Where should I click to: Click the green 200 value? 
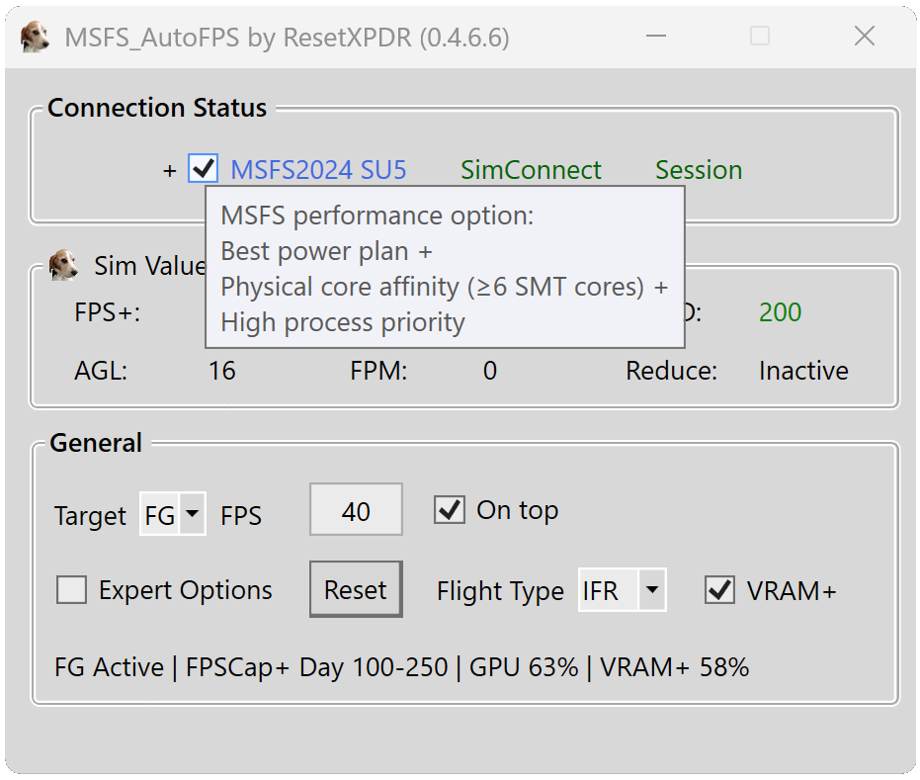(x=780, y=312)
